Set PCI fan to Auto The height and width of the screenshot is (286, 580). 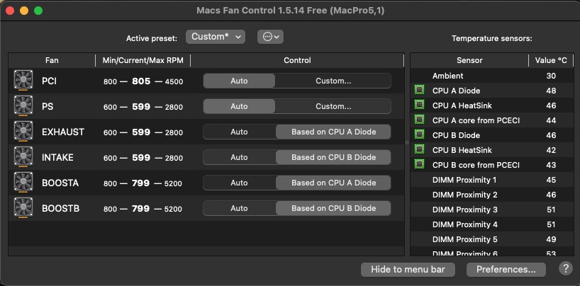point(239,81)
